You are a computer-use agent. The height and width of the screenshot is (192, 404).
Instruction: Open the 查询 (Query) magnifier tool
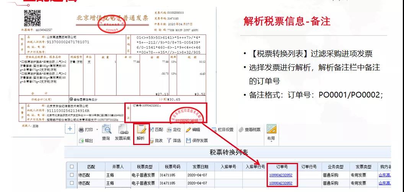point(106,133)
